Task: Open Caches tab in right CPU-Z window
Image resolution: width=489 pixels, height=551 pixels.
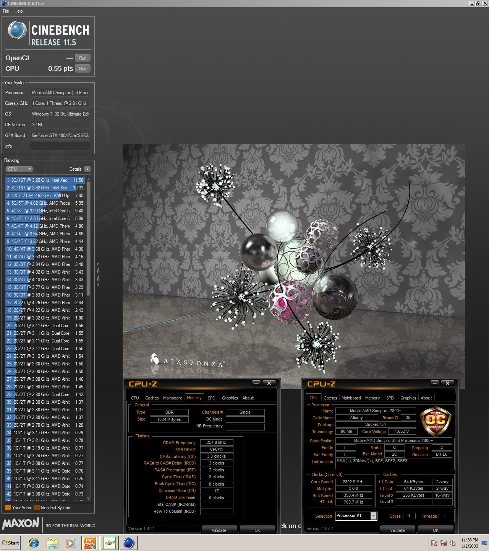Action: pos(330,398)
